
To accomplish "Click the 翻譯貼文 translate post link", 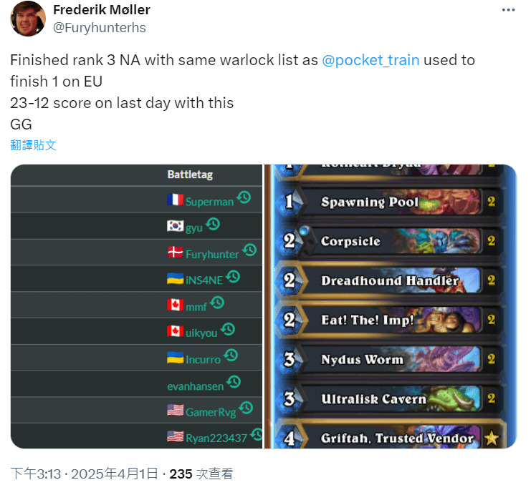I will pos(33,144).
